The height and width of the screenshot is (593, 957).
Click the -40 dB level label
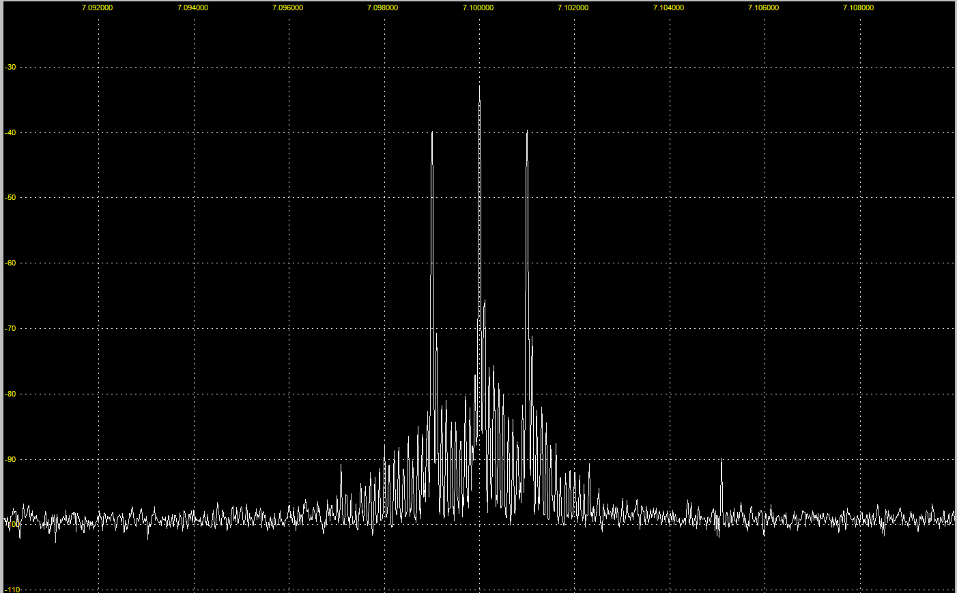click(10, 132)
